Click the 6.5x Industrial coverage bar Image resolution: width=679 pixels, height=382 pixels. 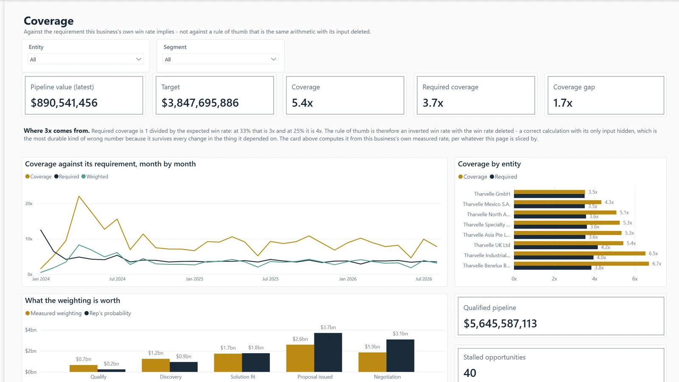click(x=580, y=253)
